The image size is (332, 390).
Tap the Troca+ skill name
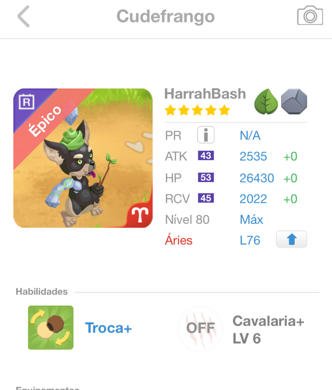(108, 328)
